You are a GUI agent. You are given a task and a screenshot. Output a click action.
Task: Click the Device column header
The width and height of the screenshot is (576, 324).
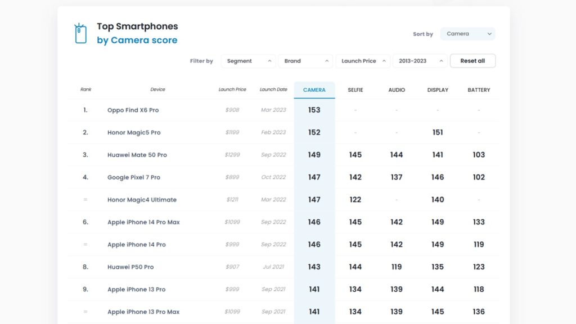pos(157,89)
